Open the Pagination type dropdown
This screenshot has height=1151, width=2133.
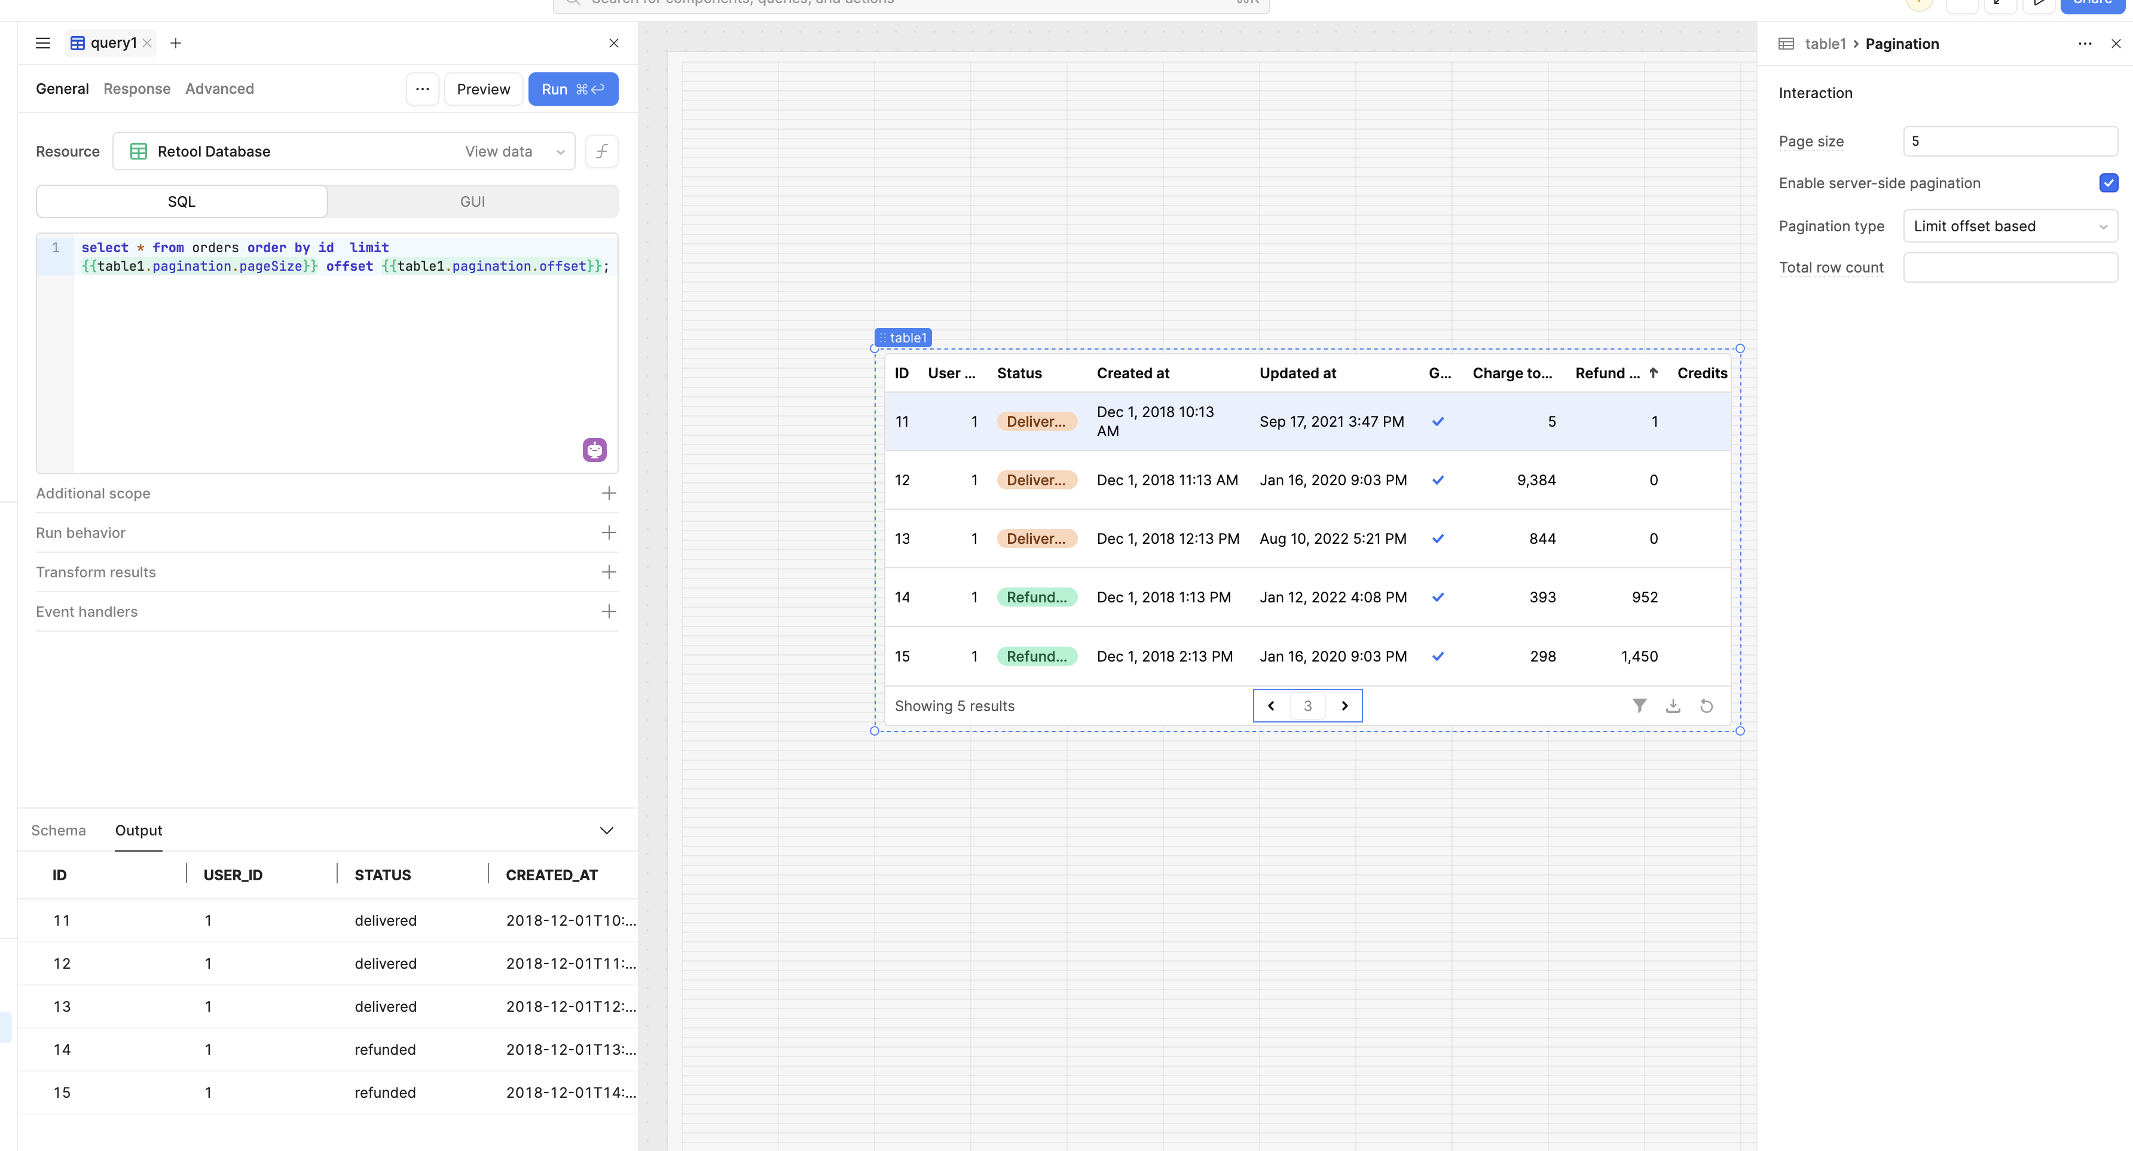[2010, 226]
